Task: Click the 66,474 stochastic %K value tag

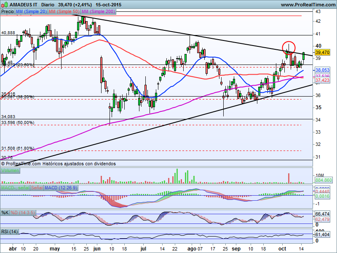Action: pos(322,214)
